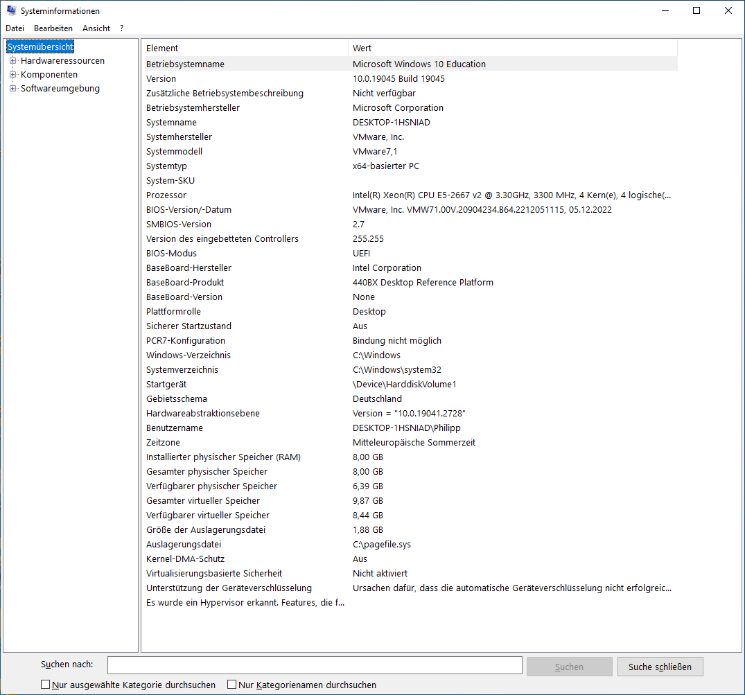Open the help menu labeled ?
This screenshot has height=695, width=745.
[x=121, y=28]
